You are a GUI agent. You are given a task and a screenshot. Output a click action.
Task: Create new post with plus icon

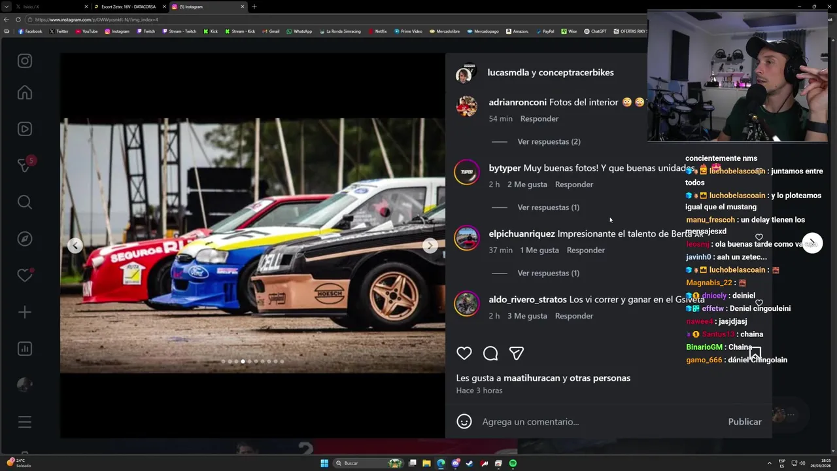coord(25,312)
